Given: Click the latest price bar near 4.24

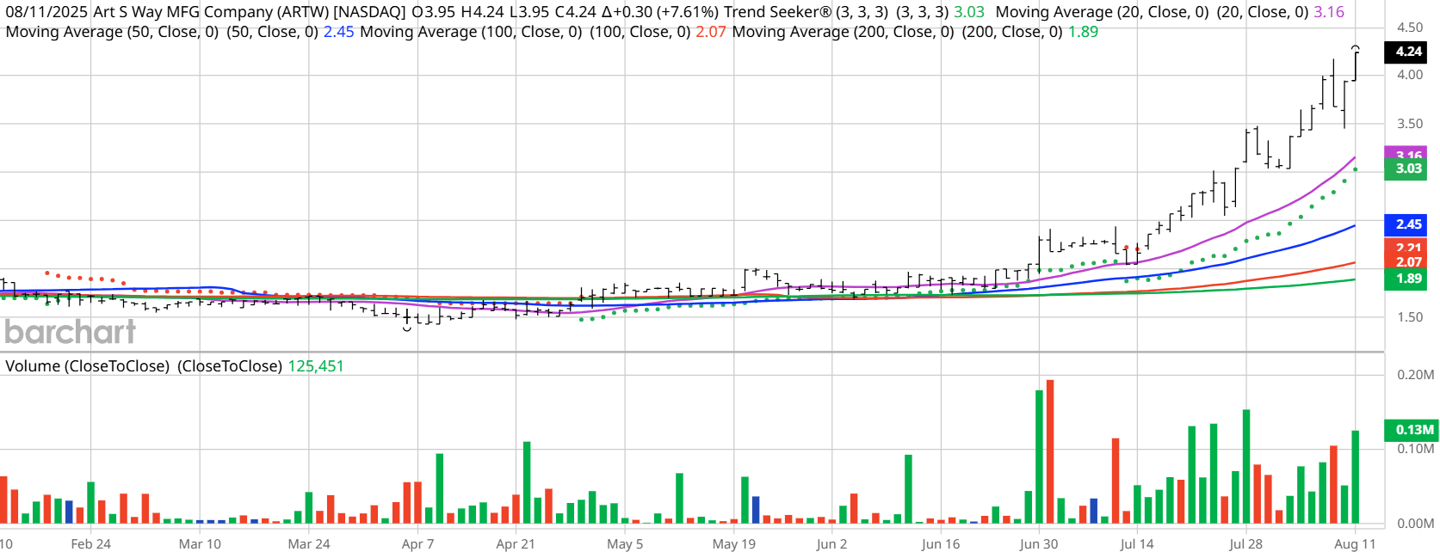Looking at the screenshot, I should pos(1356,65).
